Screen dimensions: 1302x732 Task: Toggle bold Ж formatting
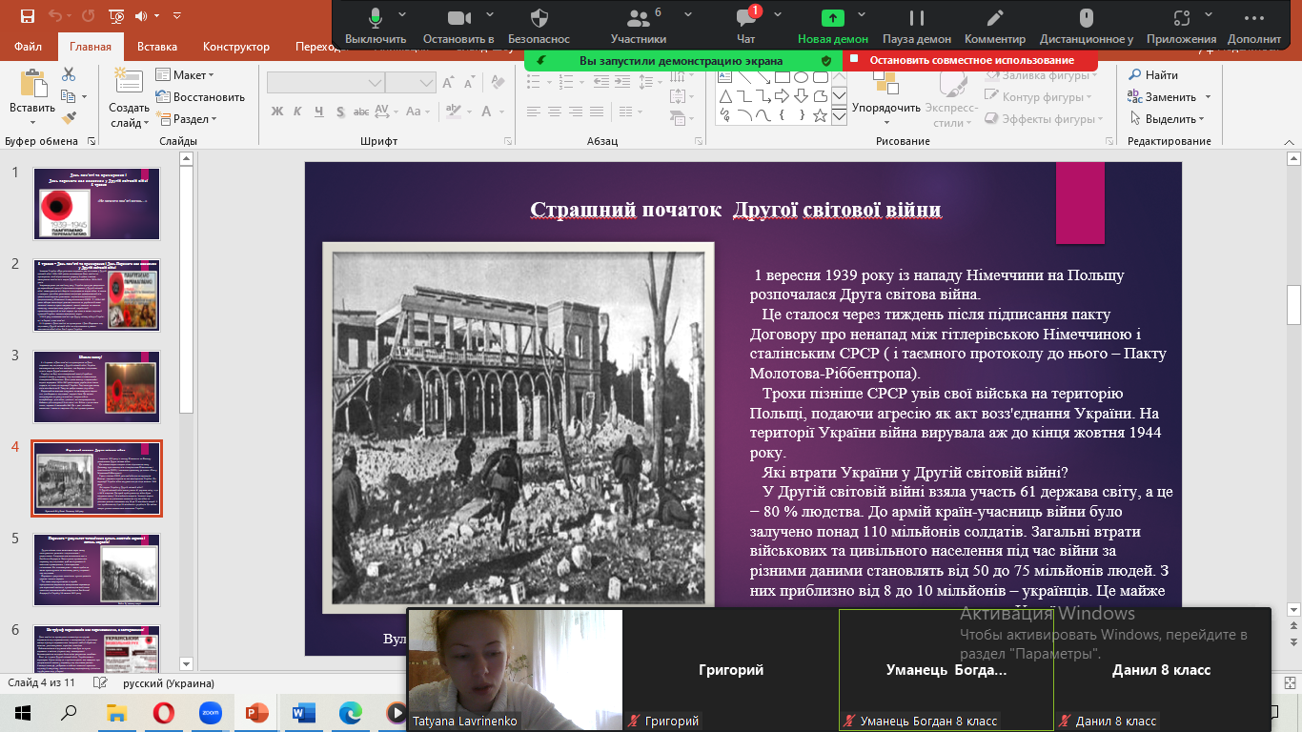click(277, 112)
